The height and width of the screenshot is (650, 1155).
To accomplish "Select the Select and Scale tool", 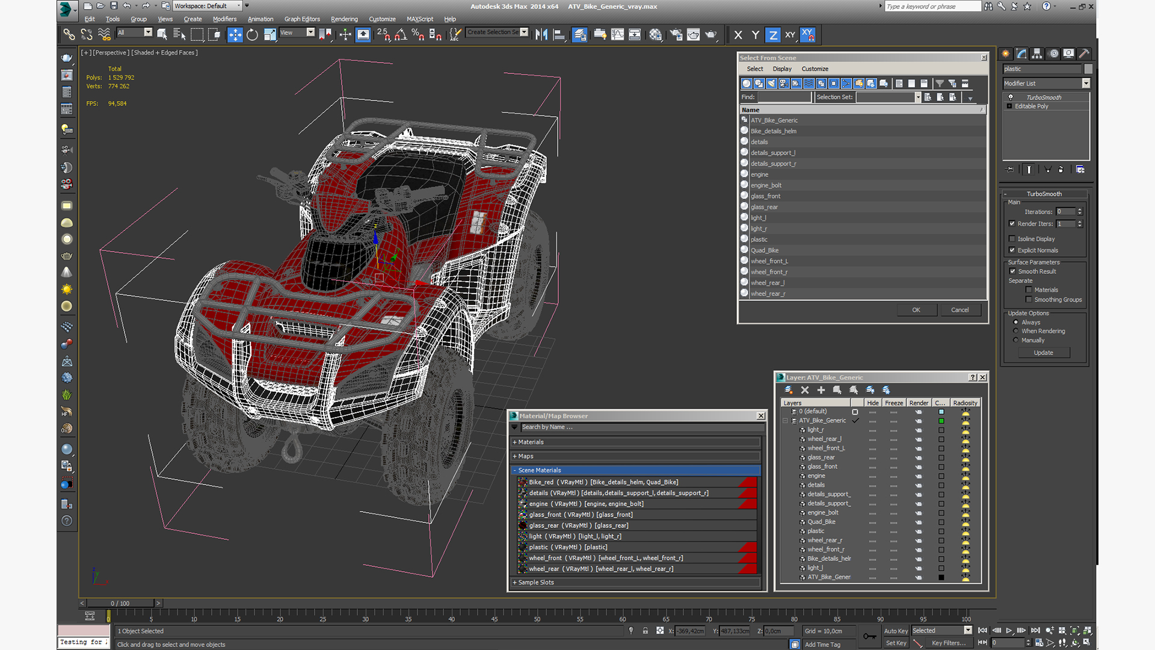I will [x=269, y=35].
